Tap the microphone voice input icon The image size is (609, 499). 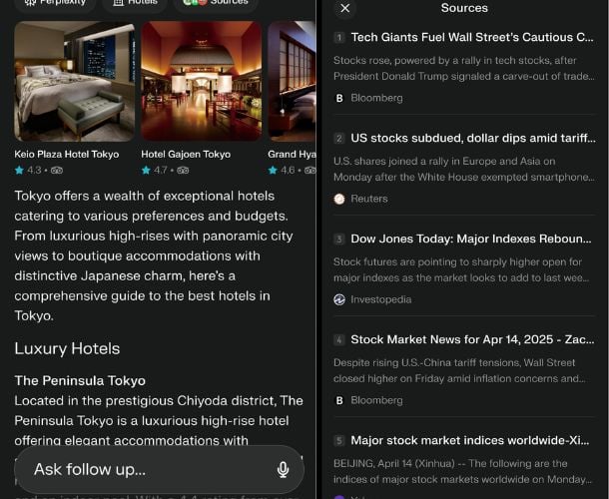[x=283, y=470]
